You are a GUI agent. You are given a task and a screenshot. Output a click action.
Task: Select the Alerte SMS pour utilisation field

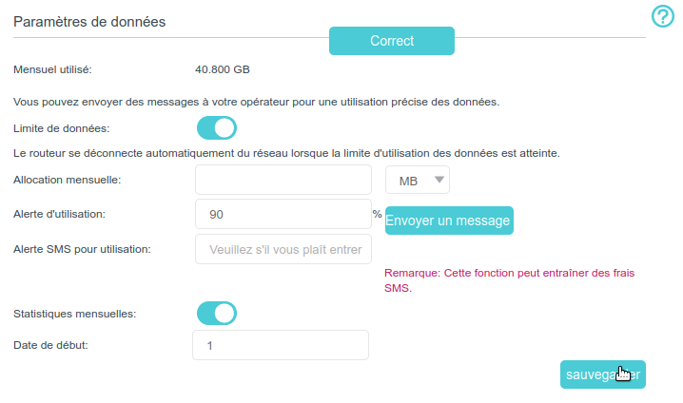coord(283,249)
